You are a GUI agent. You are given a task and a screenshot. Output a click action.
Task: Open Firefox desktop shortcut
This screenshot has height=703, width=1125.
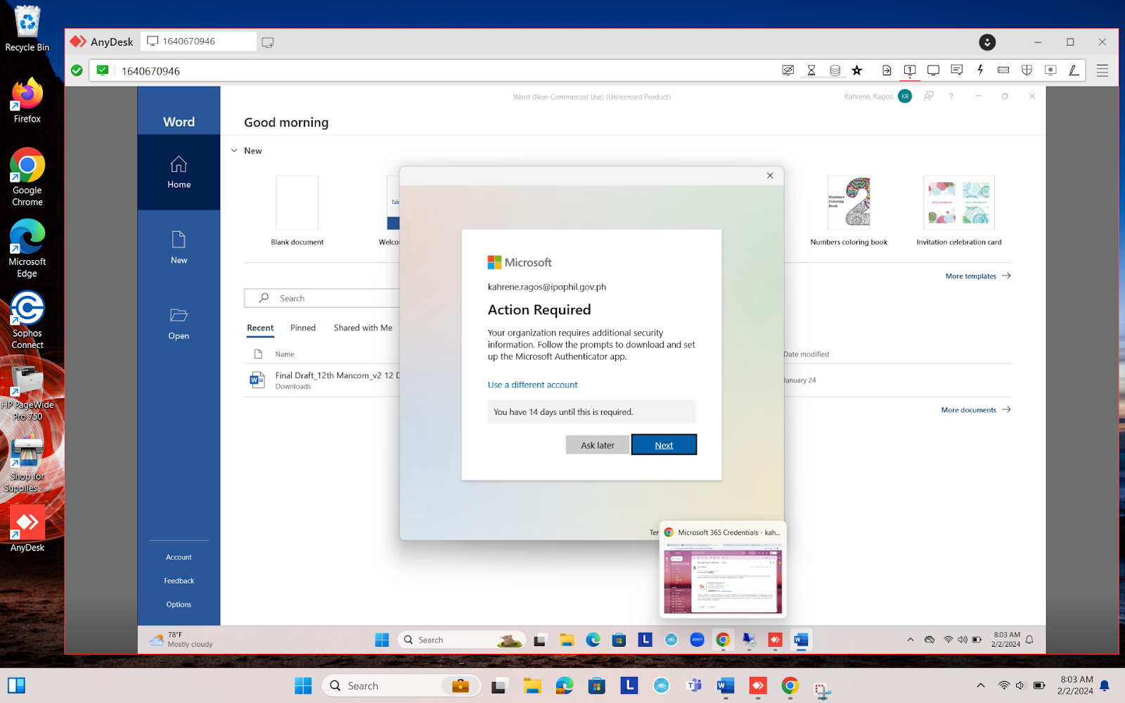click(x=27, y=101)
